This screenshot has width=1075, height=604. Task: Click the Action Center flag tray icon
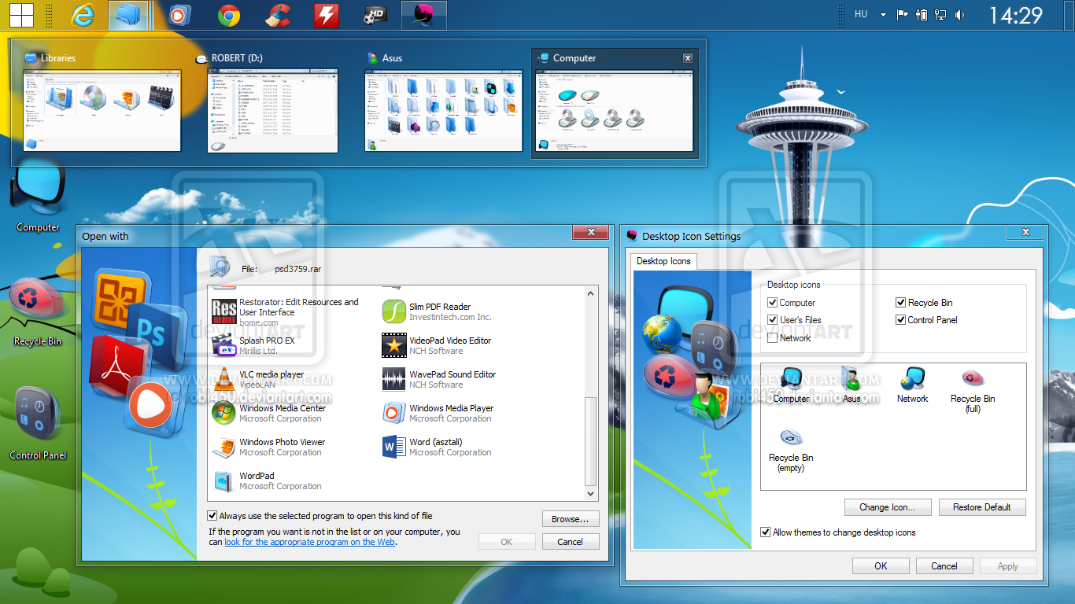tap(903, 14)
